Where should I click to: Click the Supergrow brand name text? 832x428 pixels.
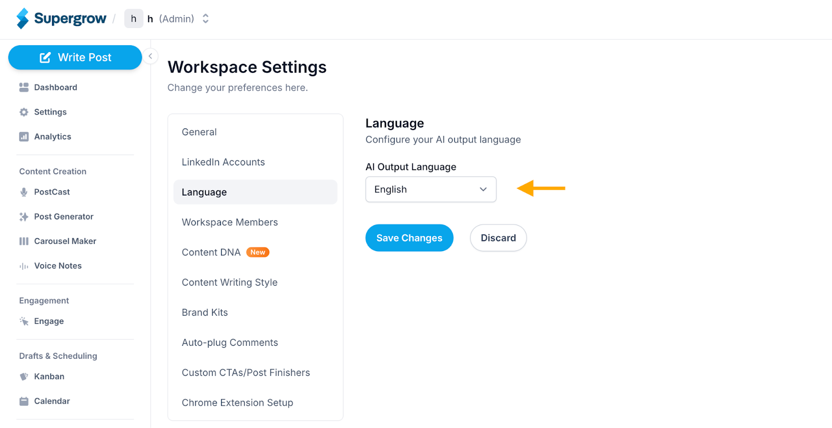pyautogui.click(x=70, y=19)
